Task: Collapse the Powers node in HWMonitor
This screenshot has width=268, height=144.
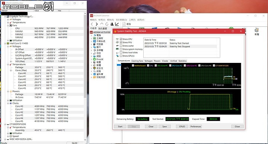Action: [x=8, y=92]
